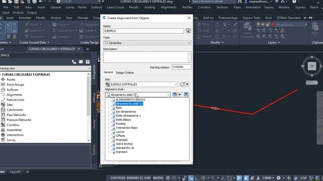The height and width of the screenshot is (181, 323).
Task: Open the 1:1000 annotation scale dropdown
Action: (268, 178)
